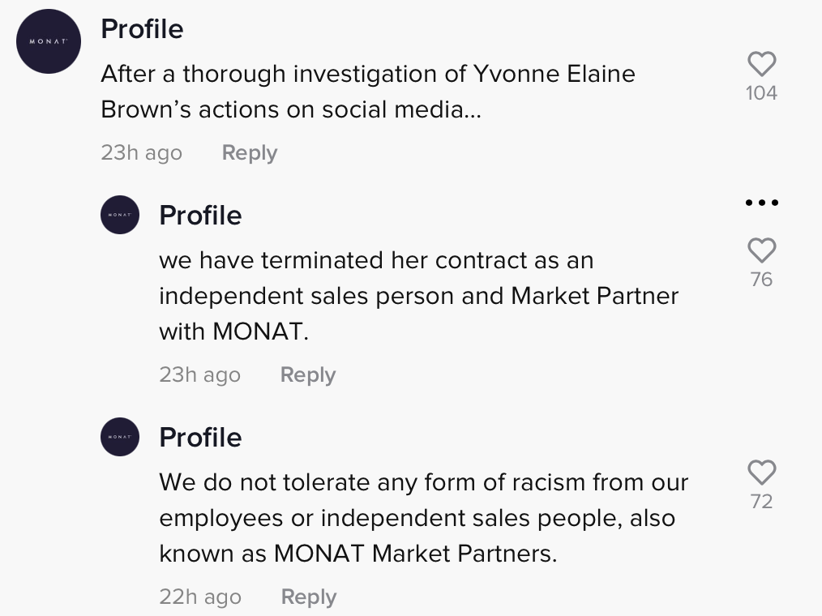
Task: Tap the MONAT avatar beside the terminated contract reply
Action: pos(120,215)
